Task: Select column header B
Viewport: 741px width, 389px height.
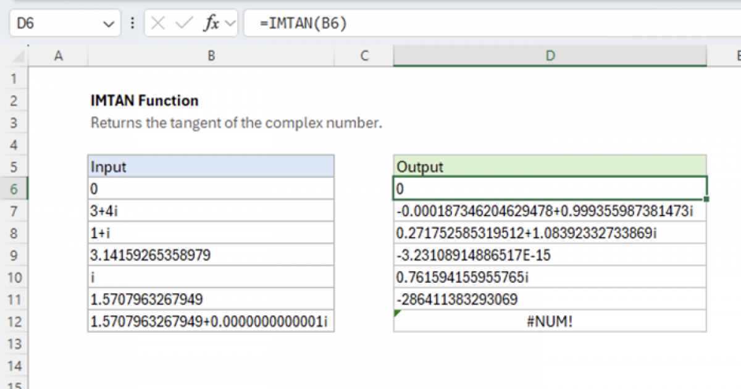Action: click(x=211, y=56)
